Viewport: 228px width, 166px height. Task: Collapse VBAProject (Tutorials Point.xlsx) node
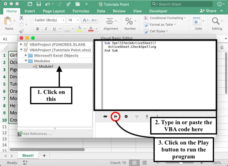point(21,50)
